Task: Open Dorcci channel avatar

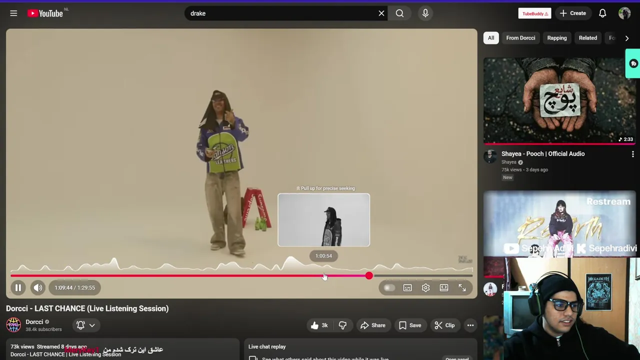Action: point(13,325)
